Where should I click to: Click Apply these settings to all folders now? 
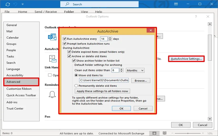click(102, 91)
